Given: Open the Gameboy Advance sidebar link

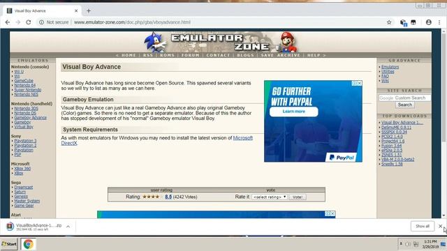Looking at the screenshot, I should click(x=30, y=118).
